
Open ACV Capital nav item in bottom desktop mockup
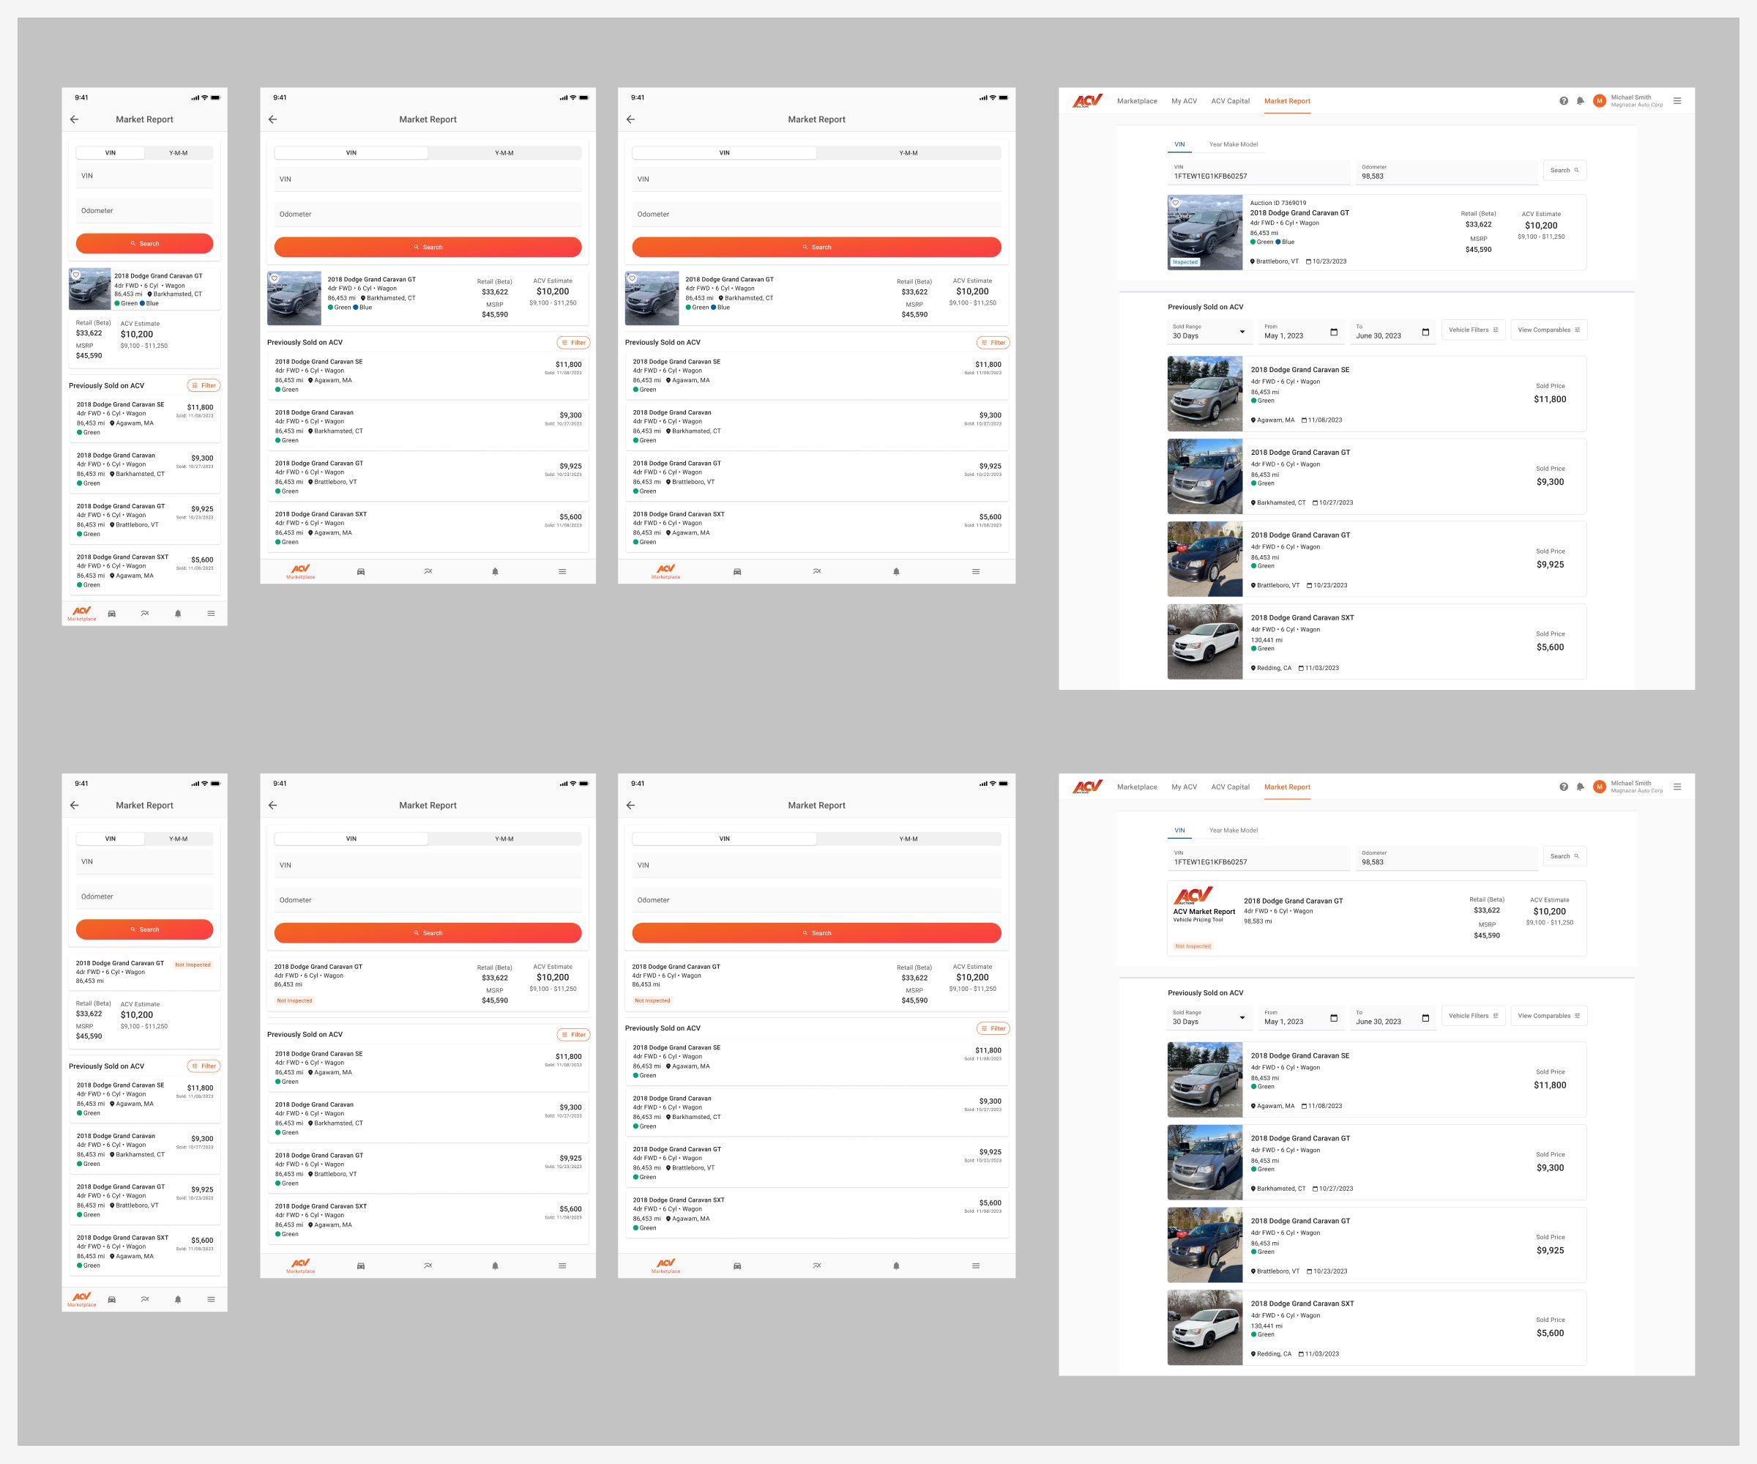pos(1230,787)
